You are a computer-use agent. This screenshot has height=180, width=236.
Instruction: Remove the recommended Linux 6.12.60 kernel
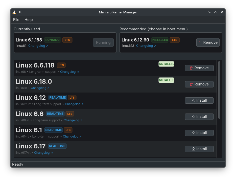click(x=208, y=42)
